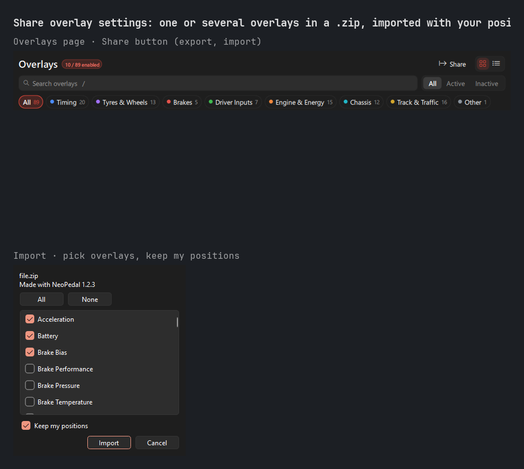524x469 pixels.
Task: Check the Brake Temperature checkbox
Action: pos(30,402)
